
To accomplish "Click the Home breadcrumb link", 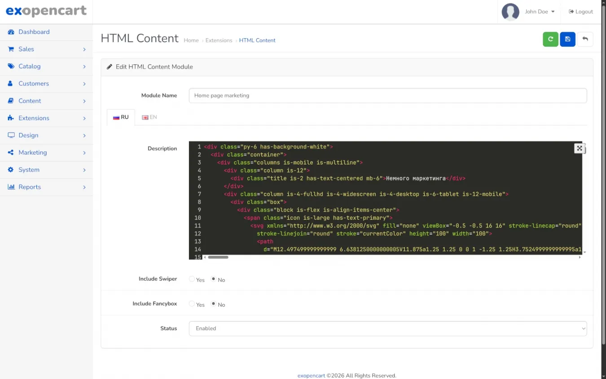I will (x=191, y=40).
